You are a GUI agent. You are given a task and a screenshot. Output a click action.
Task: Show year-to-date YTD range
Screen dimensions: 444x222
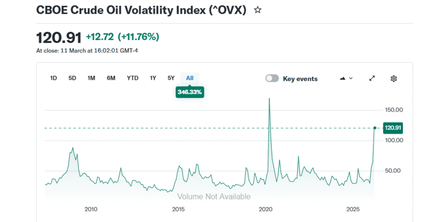(133, 78)
